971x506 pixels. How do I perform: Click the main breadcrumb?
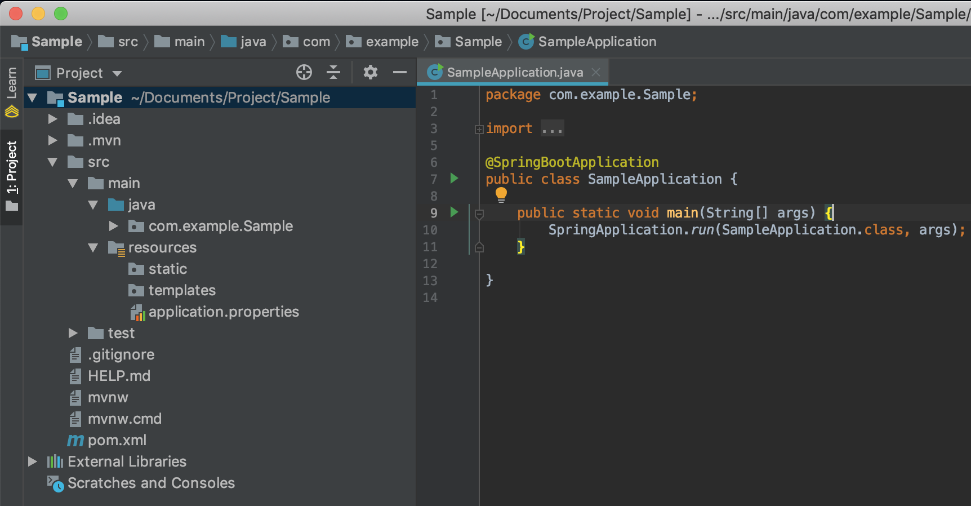180,42
